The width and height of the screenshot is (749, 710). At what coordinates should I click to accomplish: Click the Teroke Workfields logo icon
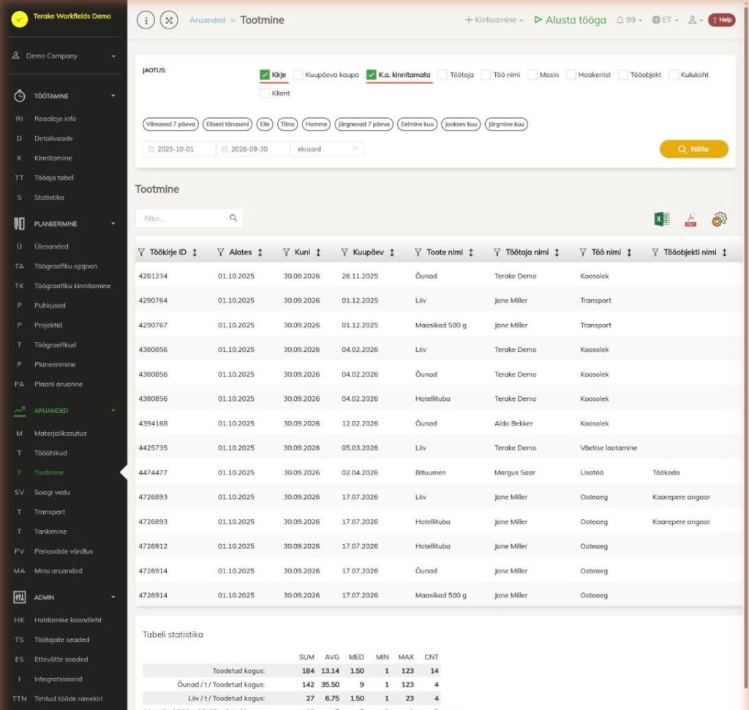pos(20,19)
